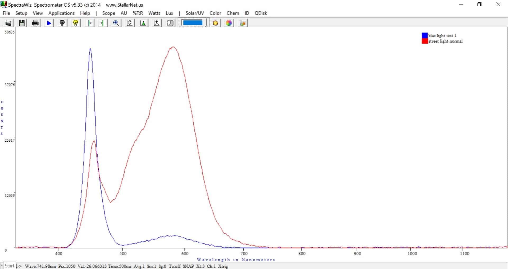Restore down the SpectraWiz window

pyautogui.click(x=479, y=4)
